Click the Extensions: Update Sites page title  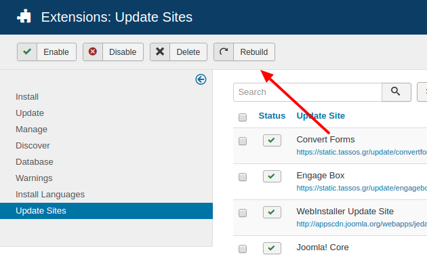click(117, 17)
